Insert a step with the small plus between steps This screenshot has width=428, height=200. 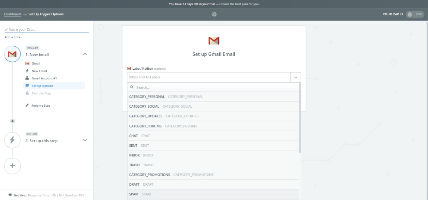[x=13, y=121]
